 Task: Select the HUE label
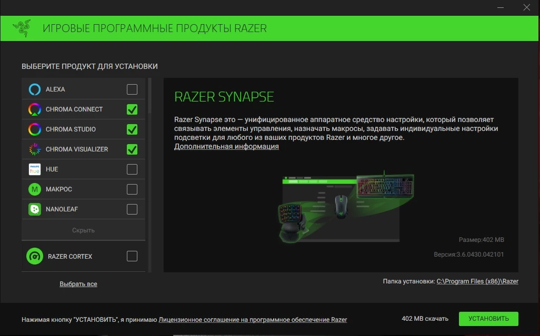52,169
